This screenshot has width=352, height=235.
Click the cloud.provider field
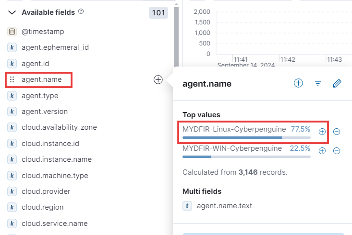pos(46,191)
